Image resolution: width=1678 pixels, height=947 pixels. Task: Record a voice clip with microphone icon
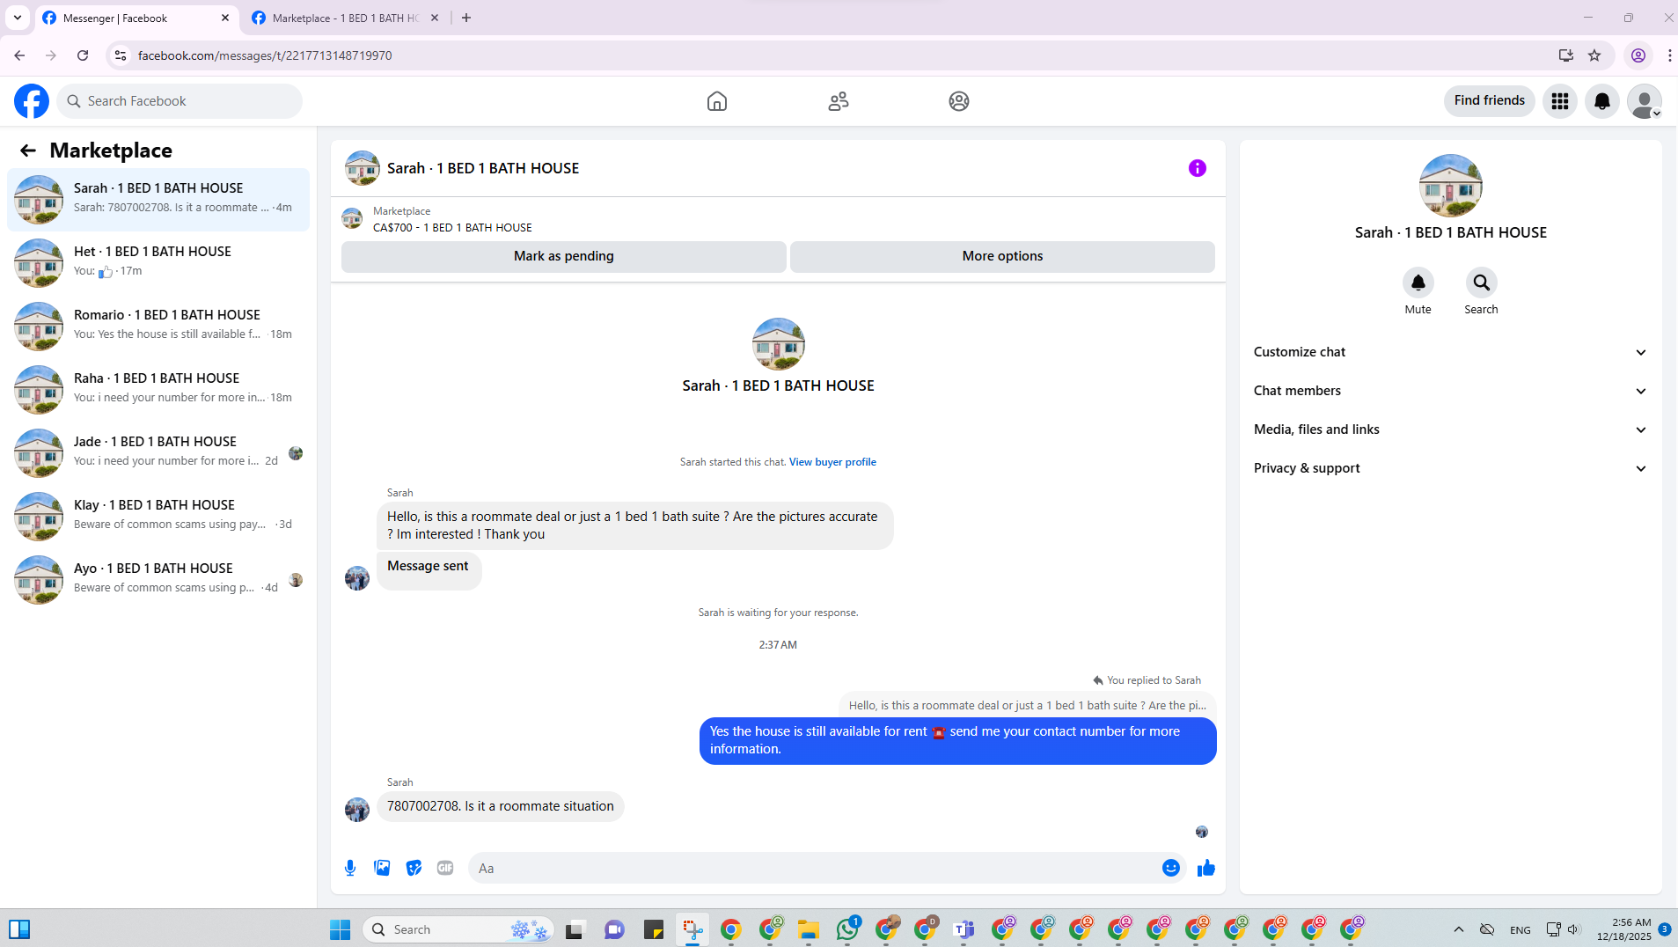(350, 868)
